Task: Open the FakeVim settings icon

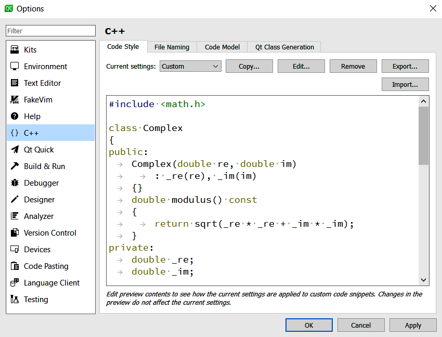Action: (15, 100)
